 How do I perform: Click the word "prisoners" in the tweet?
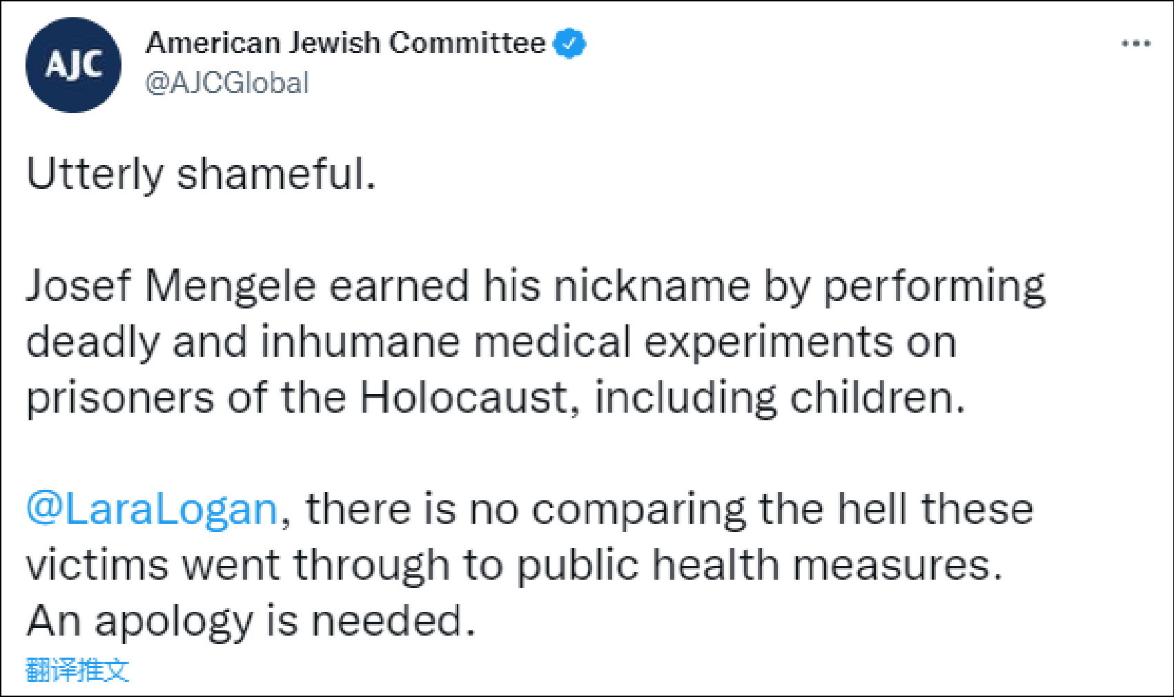coord(120,398)
